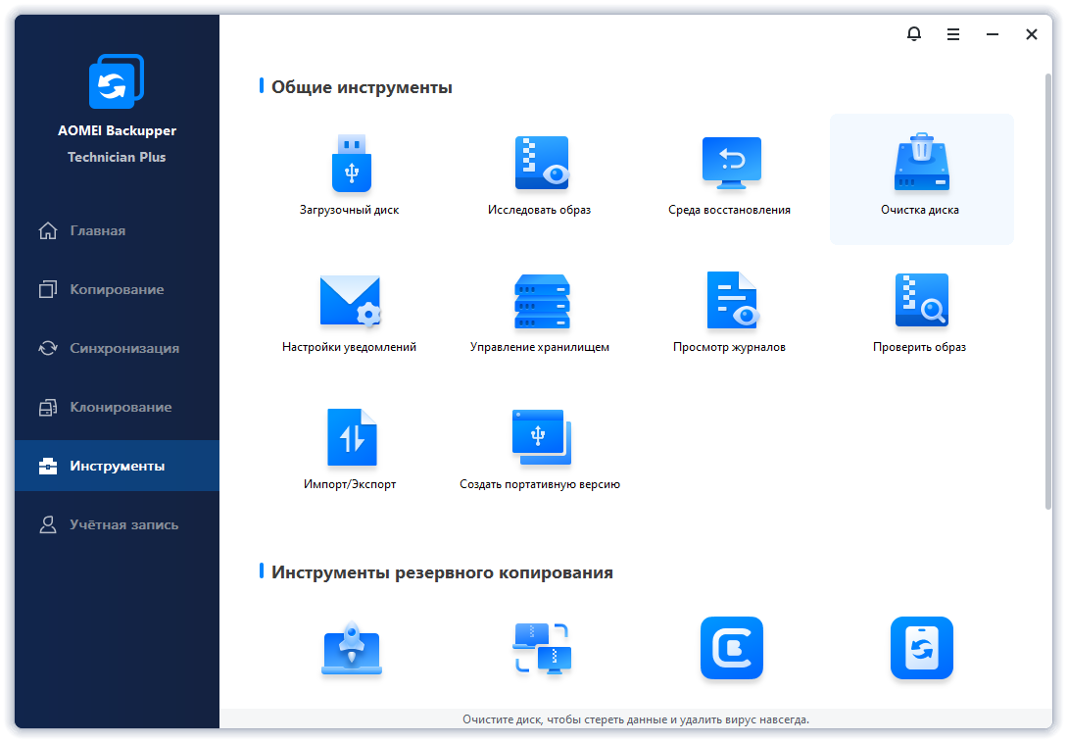Open notifications bell icon
The height and width of the screenshot is (743, 1067).
[x=914, y=34]
